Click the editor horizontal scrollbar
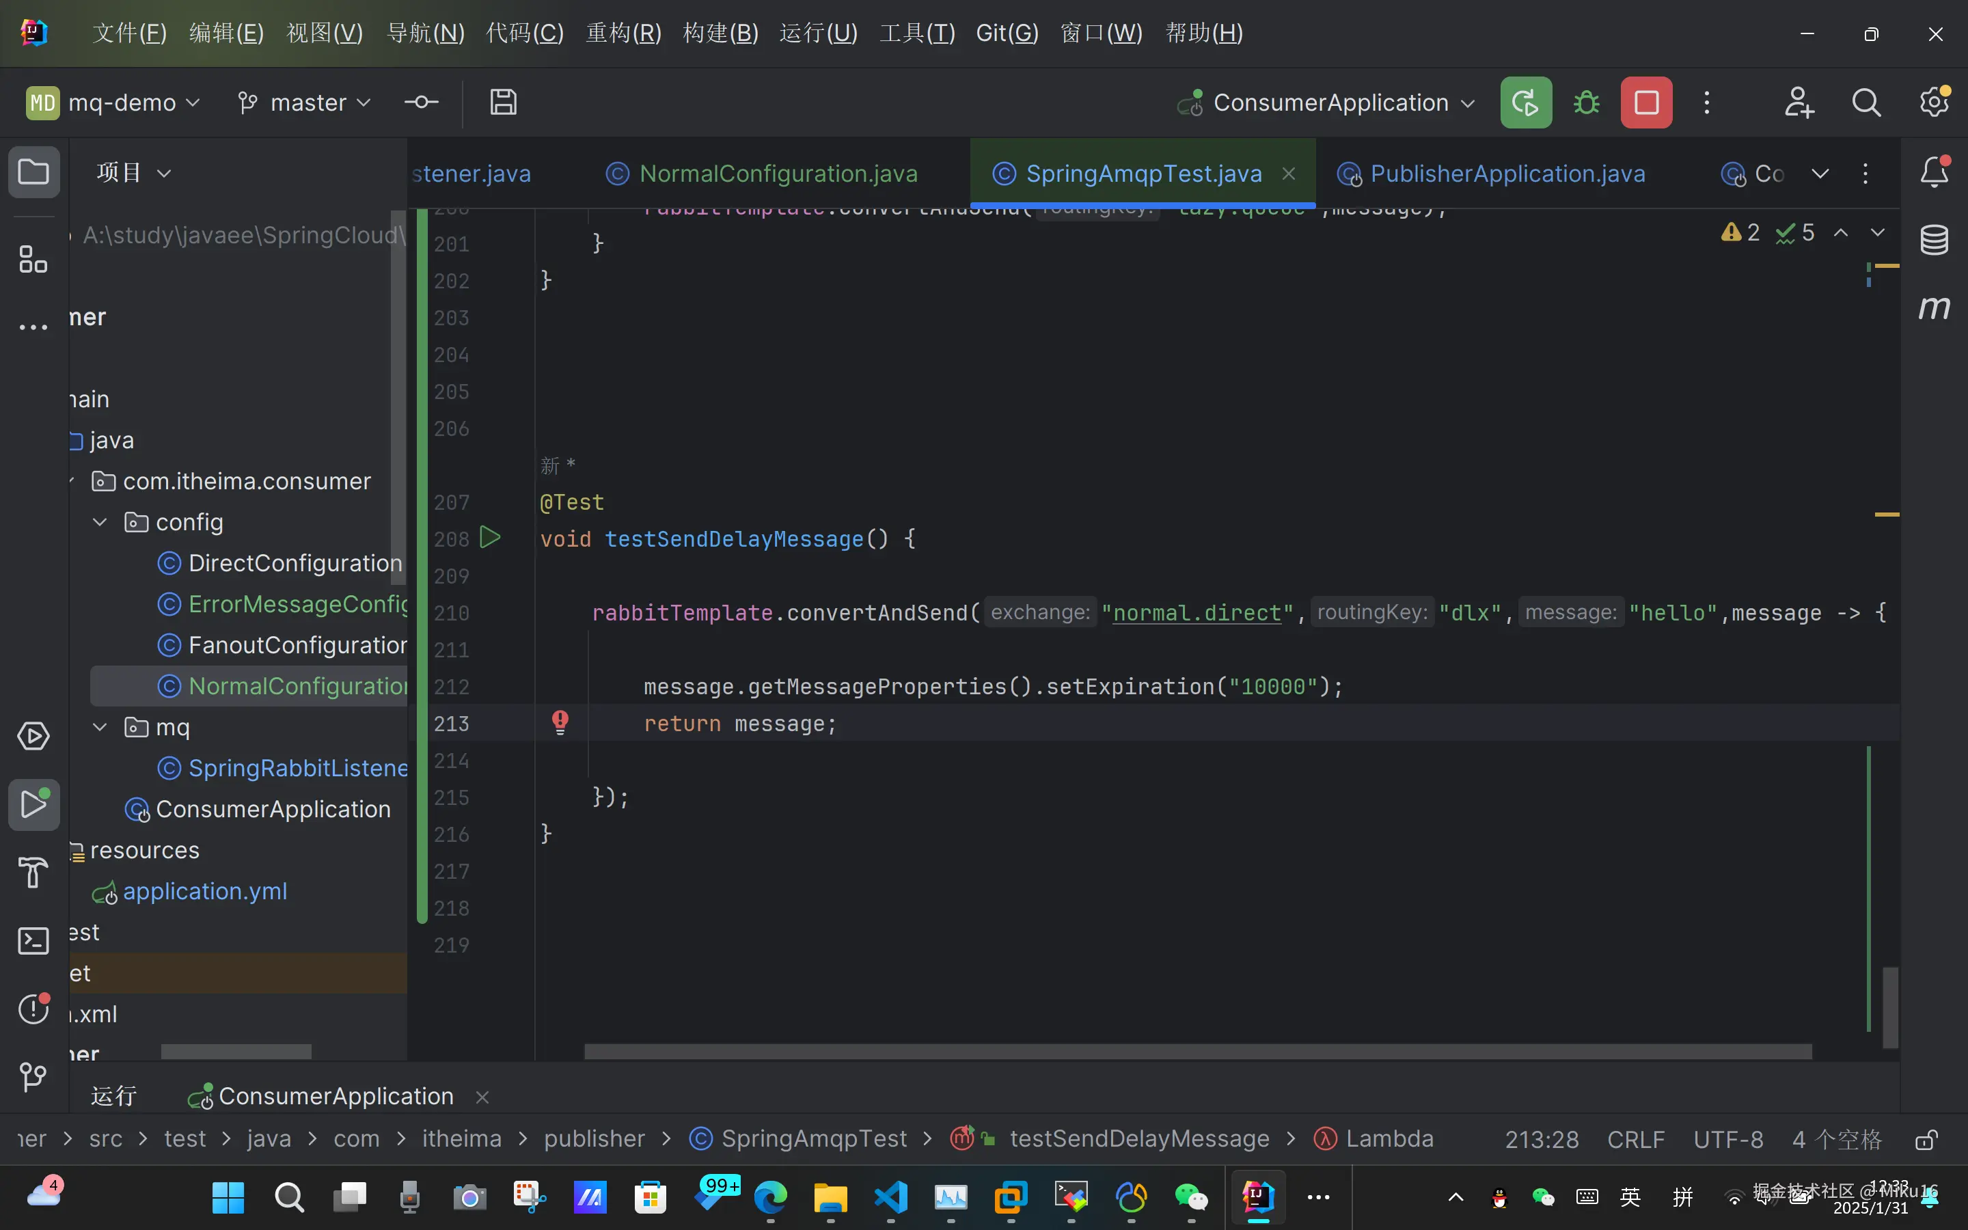 coord(1197,1052)
